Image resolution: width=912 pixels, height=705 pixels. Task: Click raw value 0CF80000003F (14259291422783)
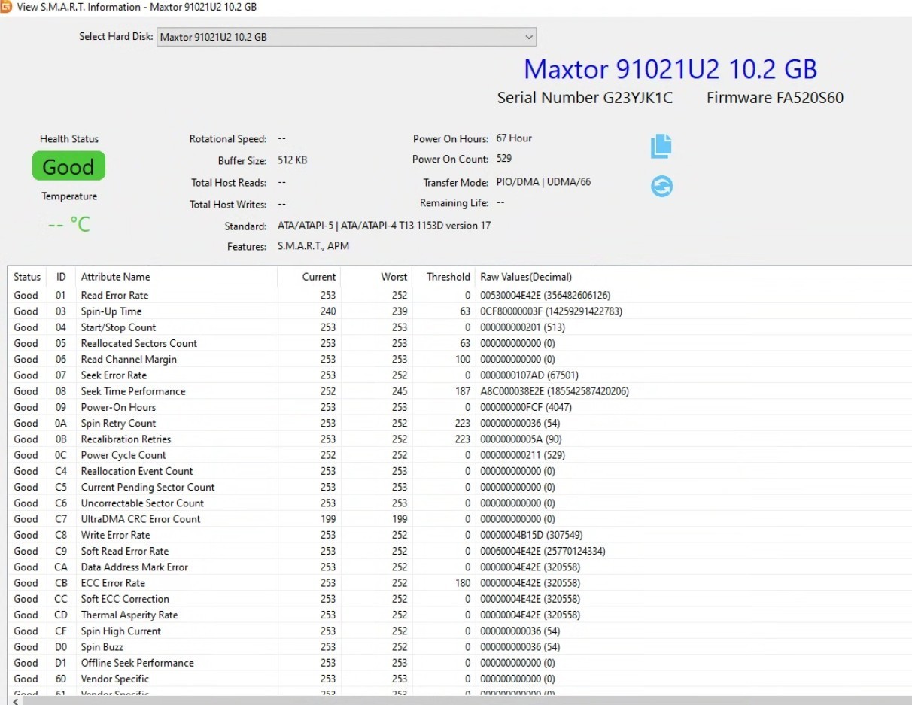pos(551,311)
